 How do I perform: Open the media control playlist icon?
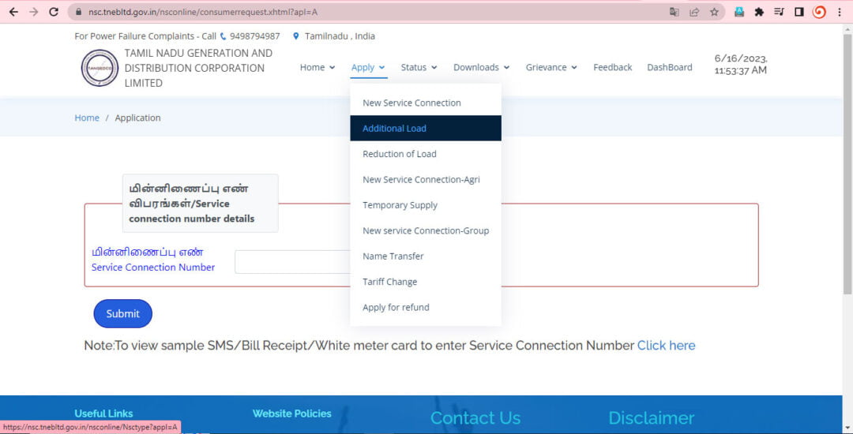[779, 12]
